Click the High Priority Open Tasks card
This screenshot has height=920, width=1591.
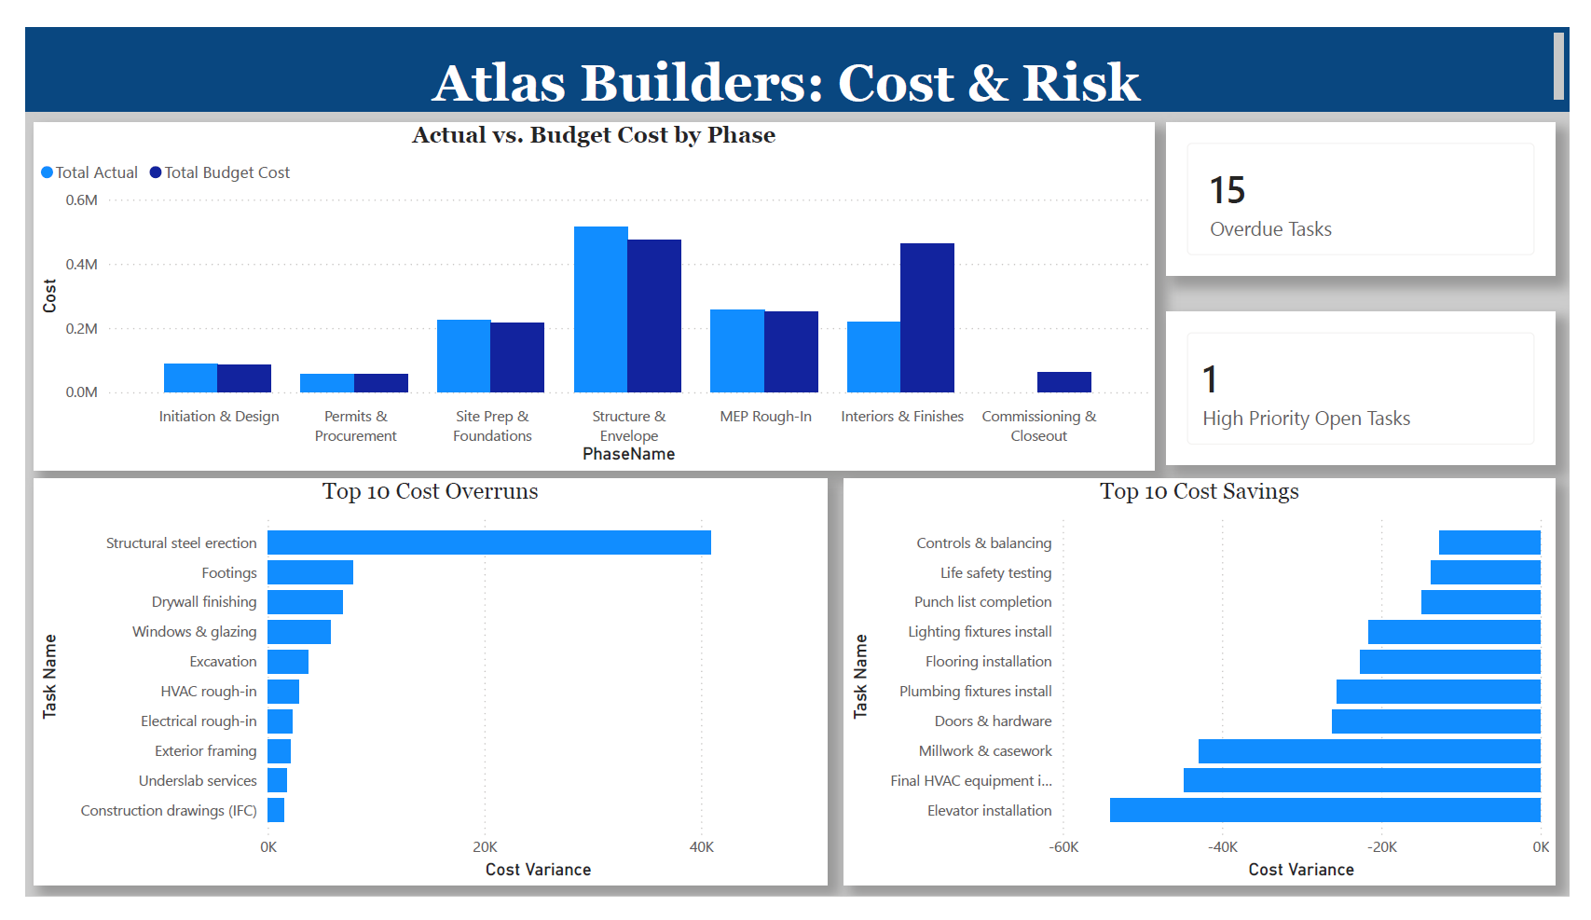pyautogui.click(x=1360, y=389)
